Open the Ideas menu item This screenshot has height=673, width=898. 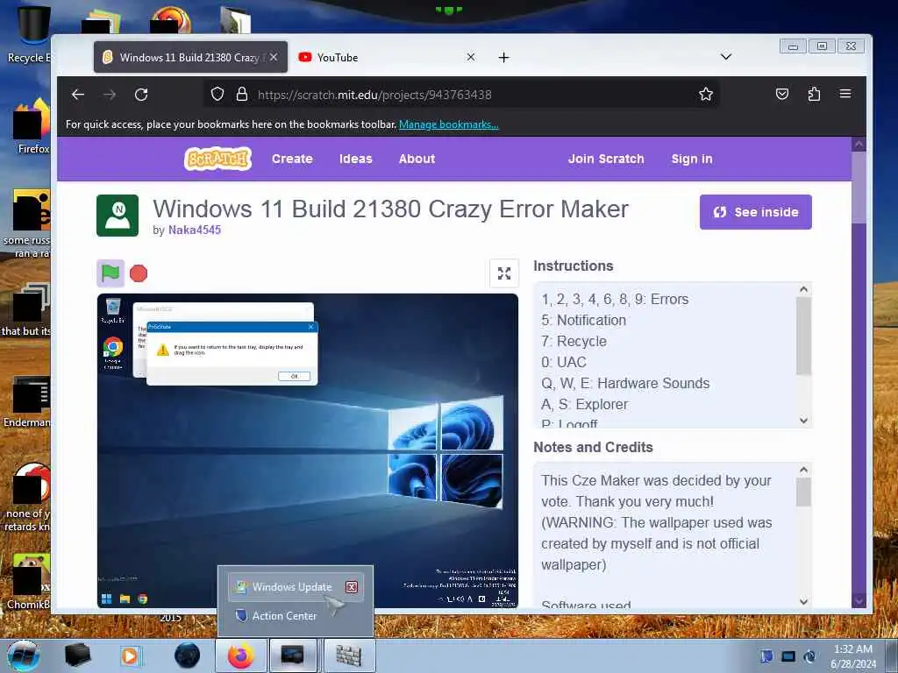(x=356, y=159)
